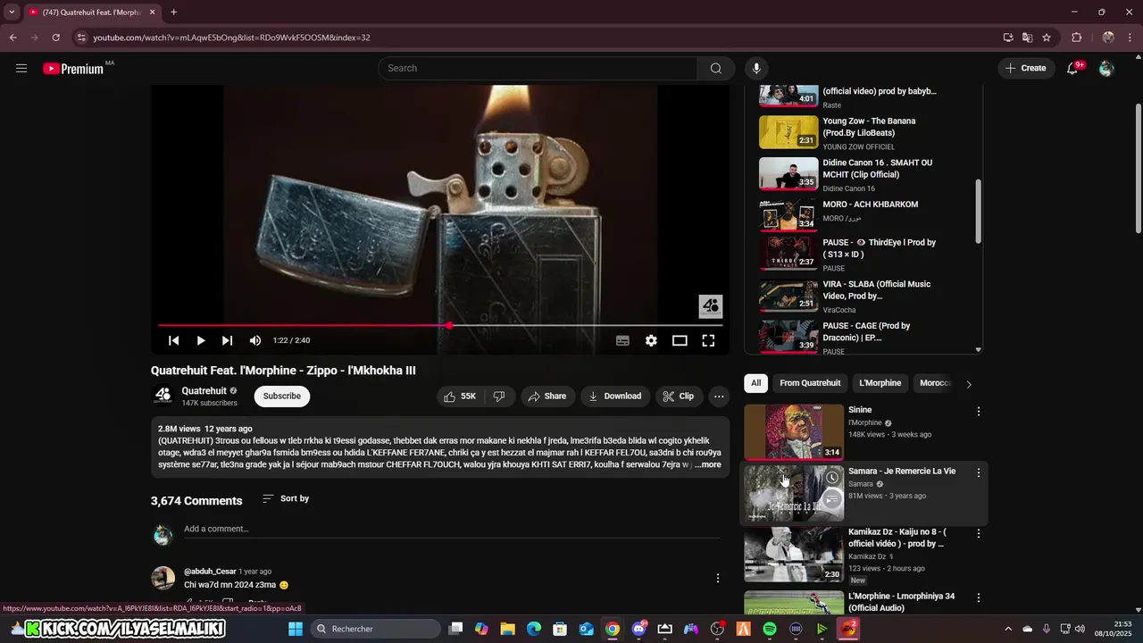Select the From Quatrehuit chip

click(810, 383)
